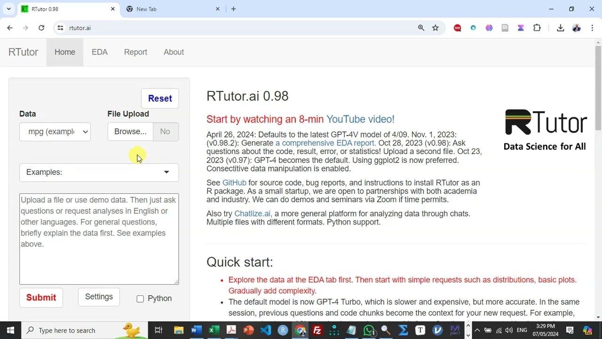Go back to the previous page
This screenshot has width=602, height=339.
[x=10, y=28]
